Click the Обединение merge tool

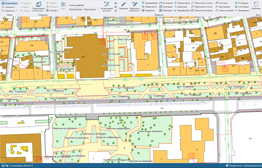click(150, 7)
